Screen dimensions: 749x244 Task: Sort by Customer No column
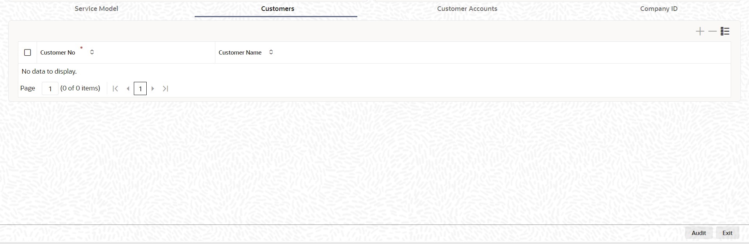click(92, 52)
